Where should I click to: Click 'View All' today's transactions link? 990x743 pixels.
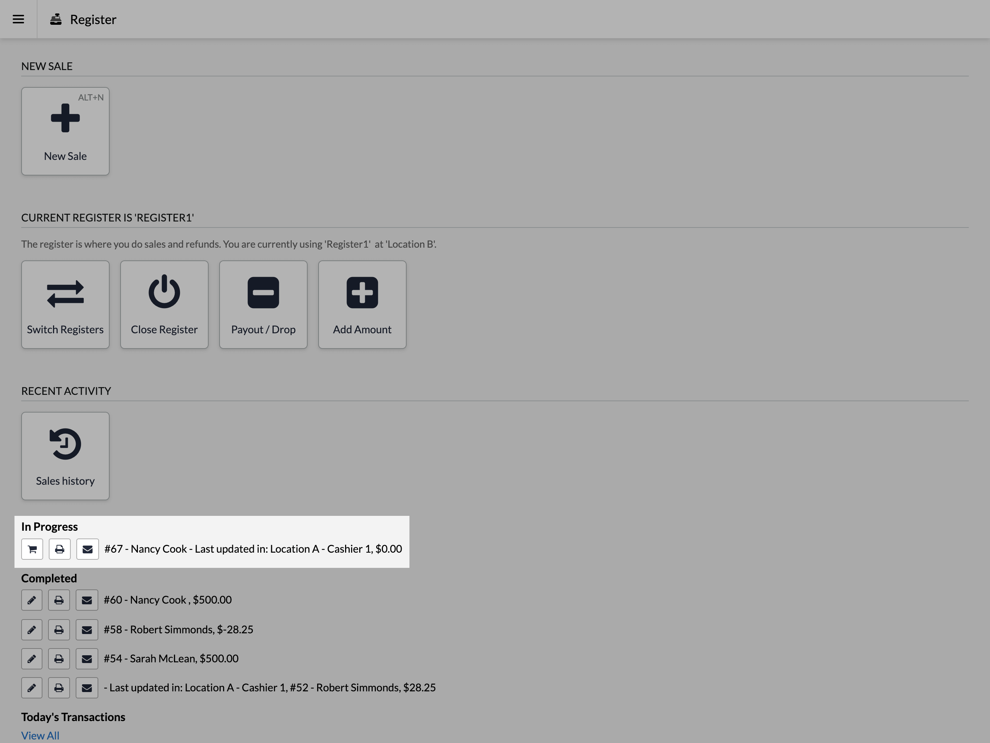[x=40, y=735]
